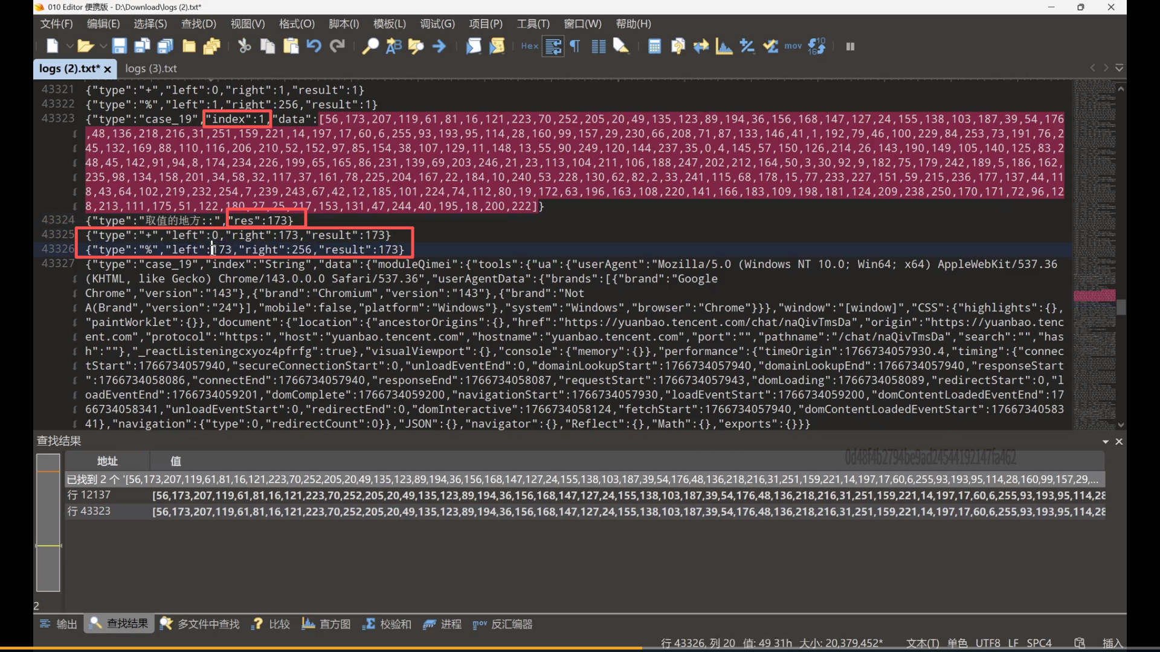Image resolution: width=1160 pixels, height=652 pixels.
Task: Click the Goto arrow icon
Action: click(x=439, y=46)
